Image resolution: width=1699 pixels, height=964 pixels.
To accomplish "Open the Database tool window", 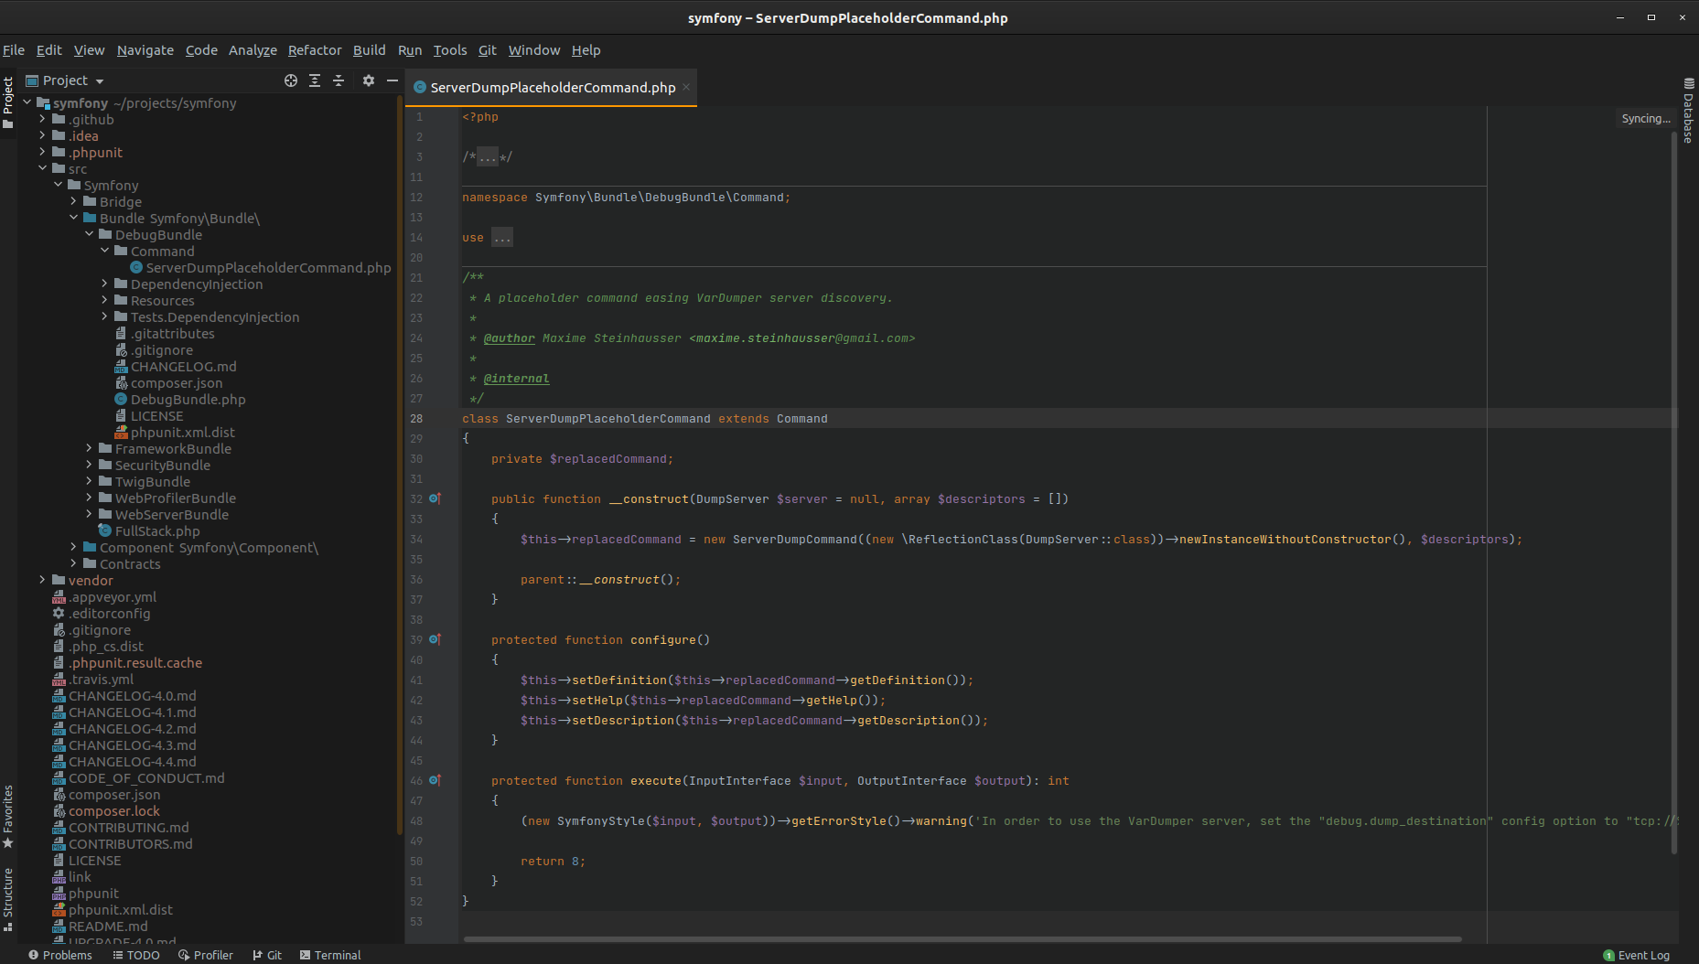I will 1689,111.
